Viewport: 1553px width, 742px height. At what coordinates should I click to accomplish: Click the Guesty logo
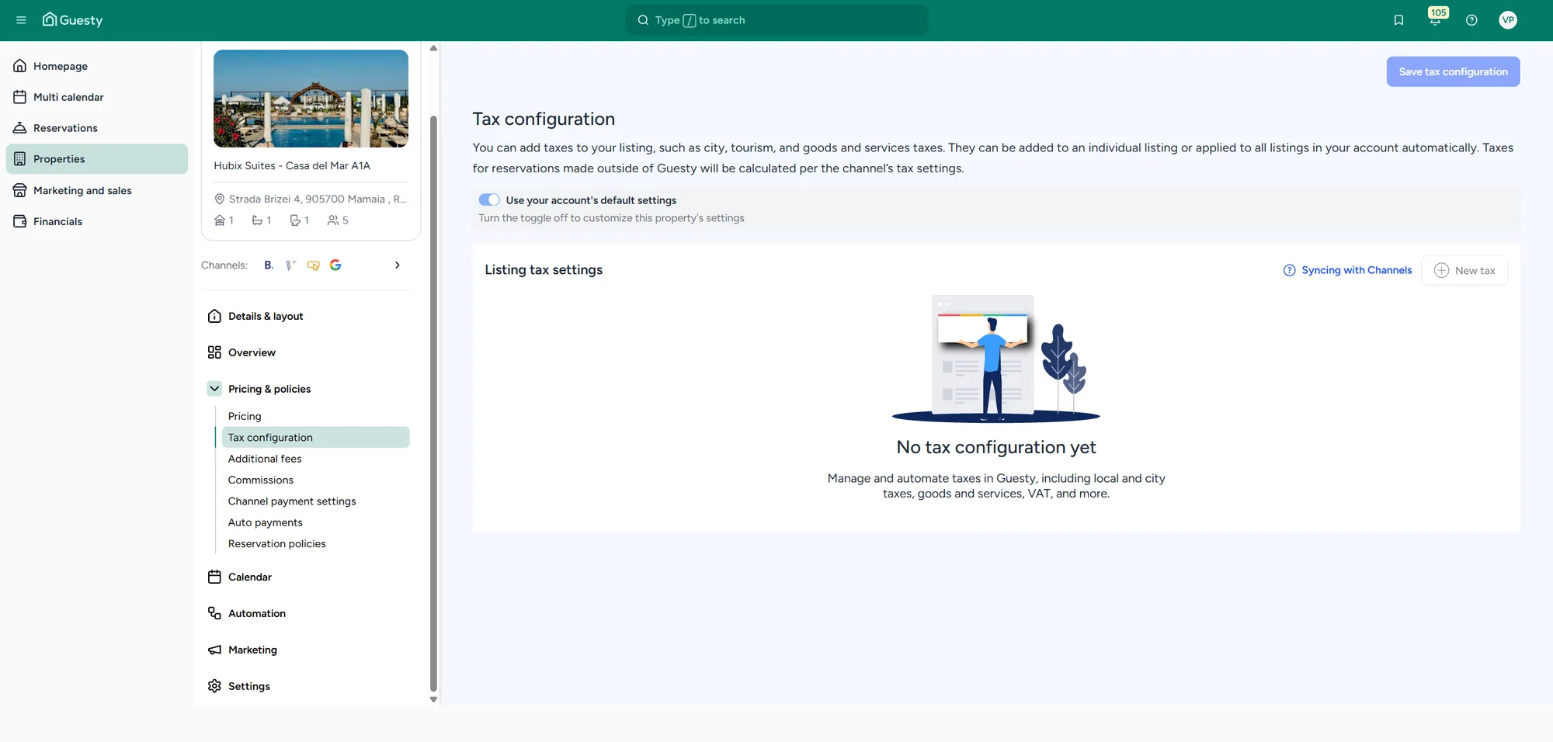point(72,20)
